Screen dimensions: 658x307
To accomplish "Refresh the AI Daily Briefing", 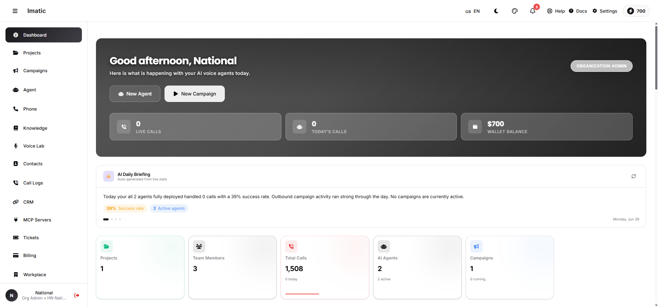I will pyautogui.click(x=634, y=176).
